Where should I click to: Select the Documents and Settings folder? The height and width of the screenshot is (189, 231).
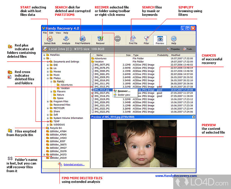pos(66,62)
